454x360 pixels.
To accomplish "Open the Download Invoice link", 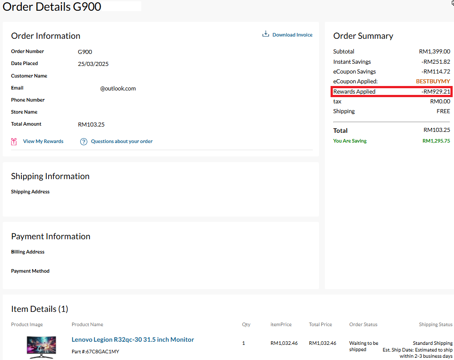I will [292, 35].
